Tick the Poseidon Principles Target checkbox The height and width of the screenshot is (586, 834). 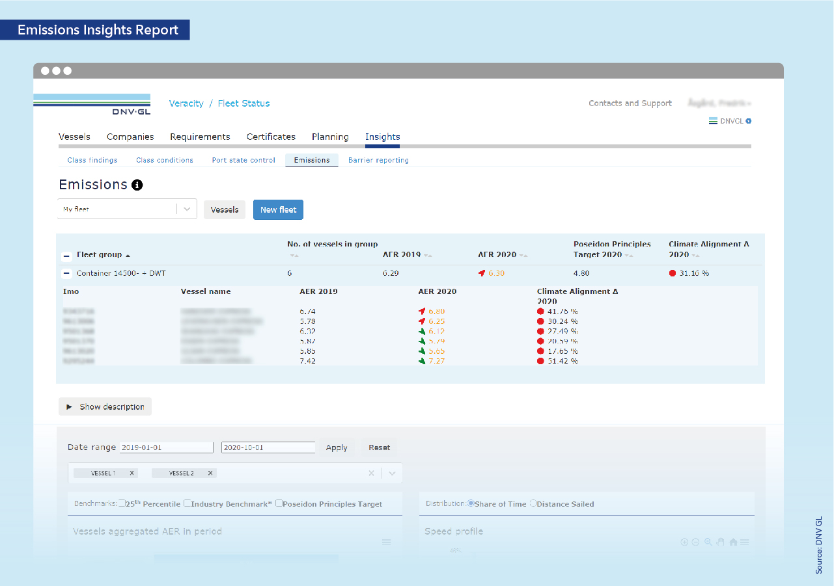click(x=279, y=503)
